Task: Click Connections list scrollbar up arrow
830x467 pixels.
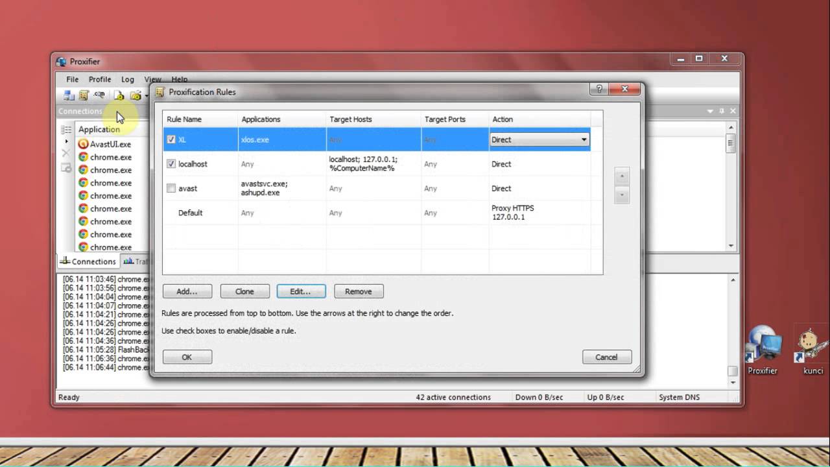Action: point(731,128)
